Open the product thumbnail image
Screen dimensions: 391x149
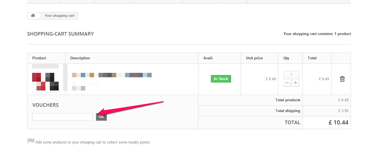click(x=45, y=79)
